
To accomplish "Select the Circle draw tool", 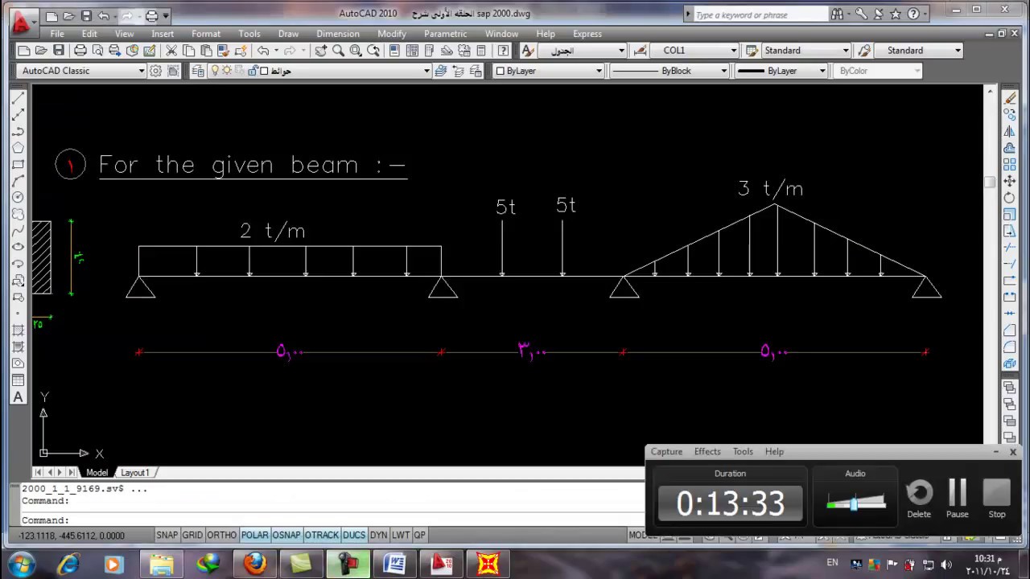I will point(18,197).
